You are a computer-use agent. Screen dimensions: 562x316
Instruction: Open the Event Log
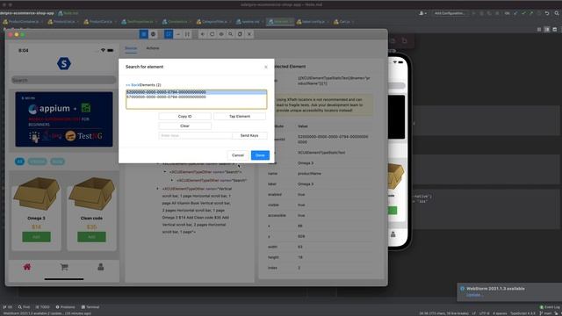click(x=550, y=307)
